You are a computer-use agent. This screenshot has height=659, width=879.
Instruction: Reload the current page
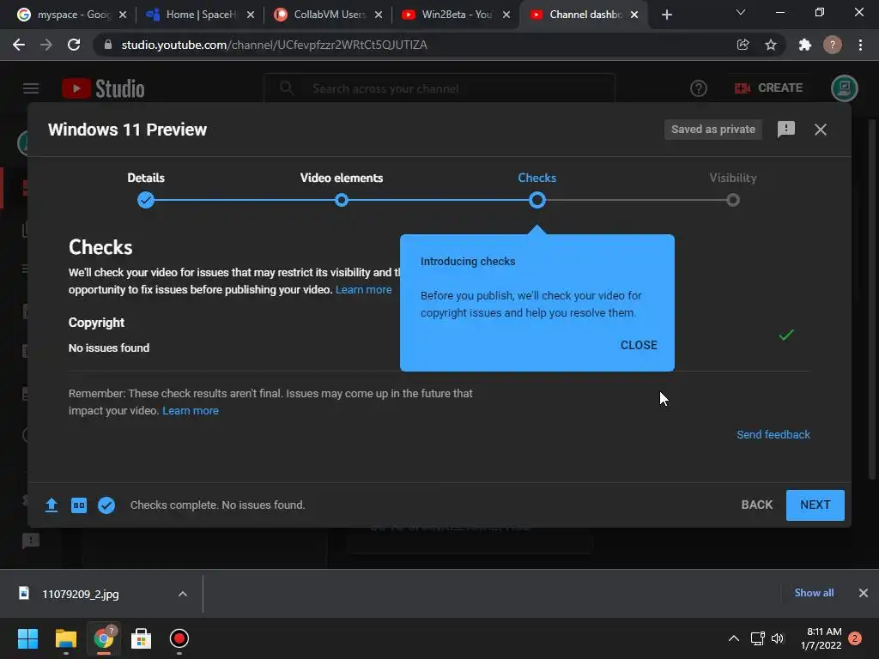point(74,45)
